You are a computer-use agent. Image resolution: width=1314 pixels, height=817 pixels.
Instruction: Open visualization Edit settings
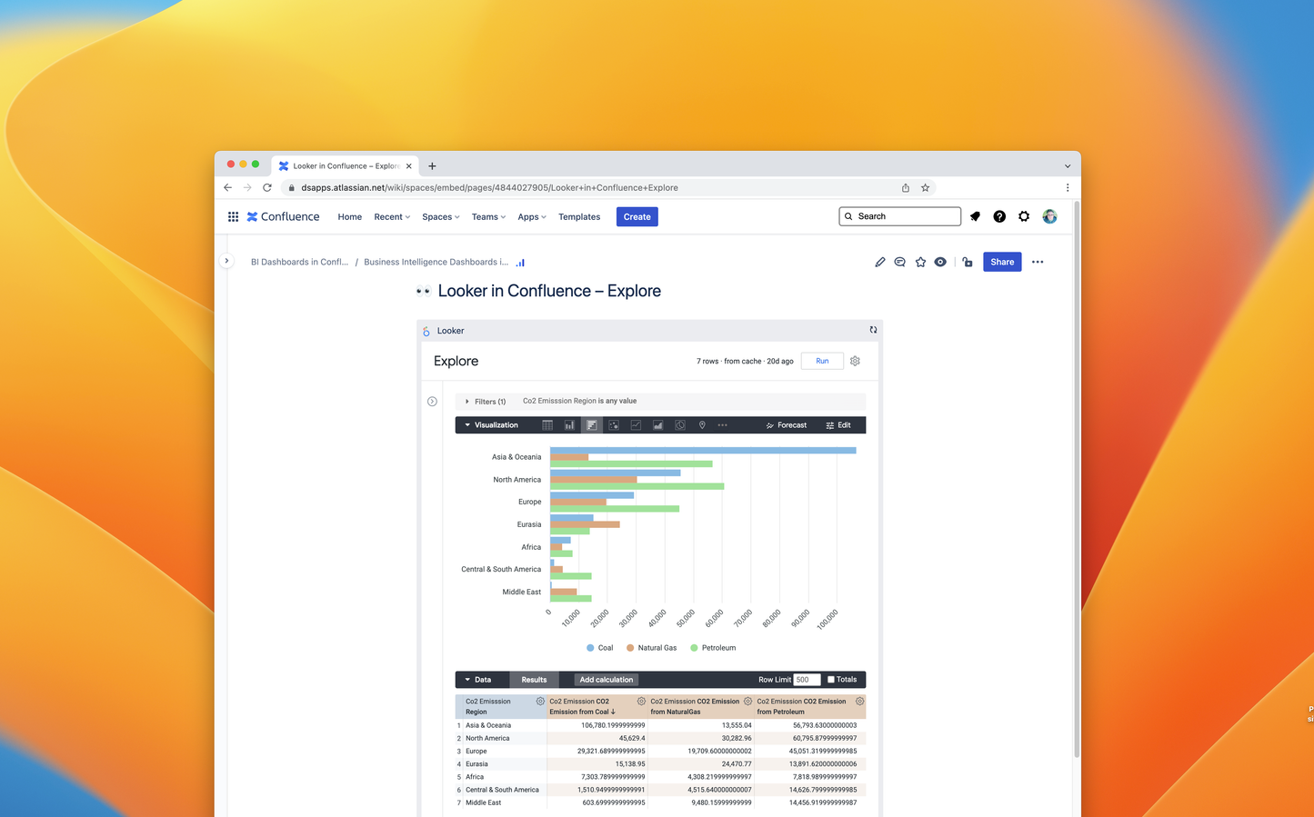pyautogui.click(x=838, y=425)
